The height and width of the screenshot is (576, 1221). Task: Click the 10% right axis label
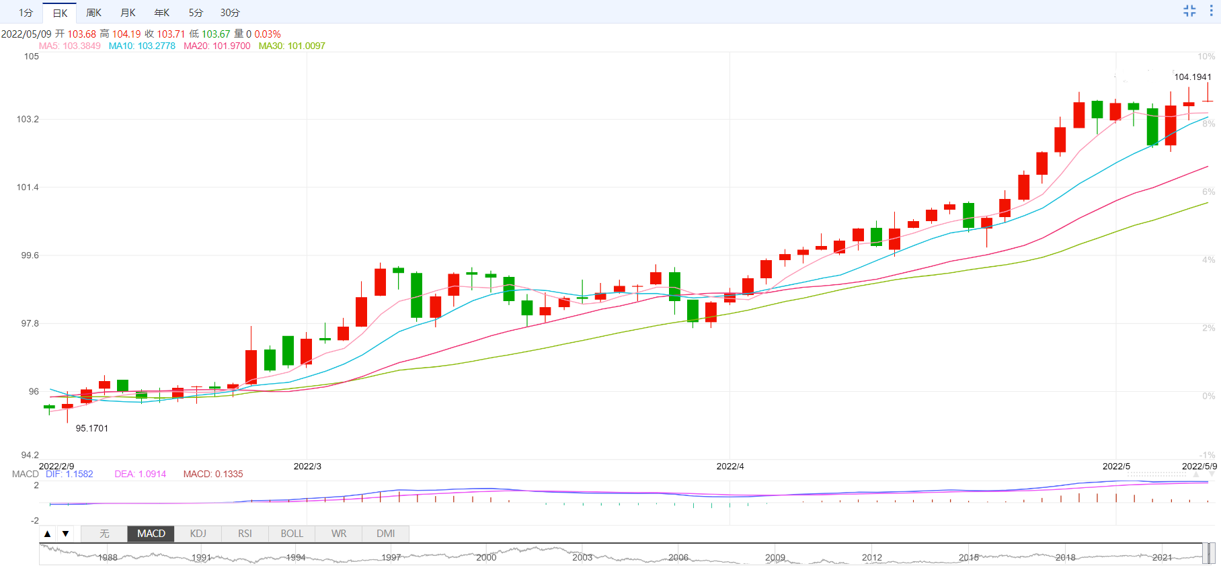pyautogui.click(x=1206, y=56)
